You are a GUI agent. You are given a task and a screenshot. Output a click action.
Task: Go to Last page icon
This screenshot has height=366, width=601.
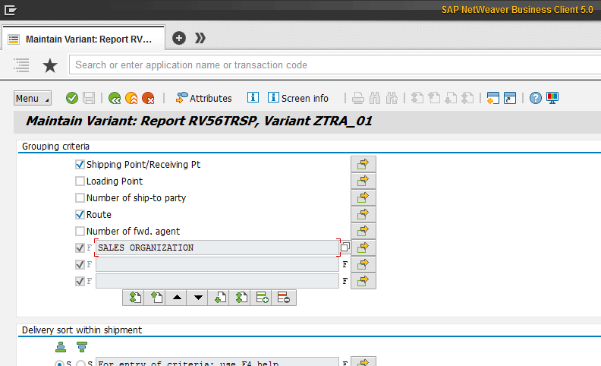[x=467, y=98]
